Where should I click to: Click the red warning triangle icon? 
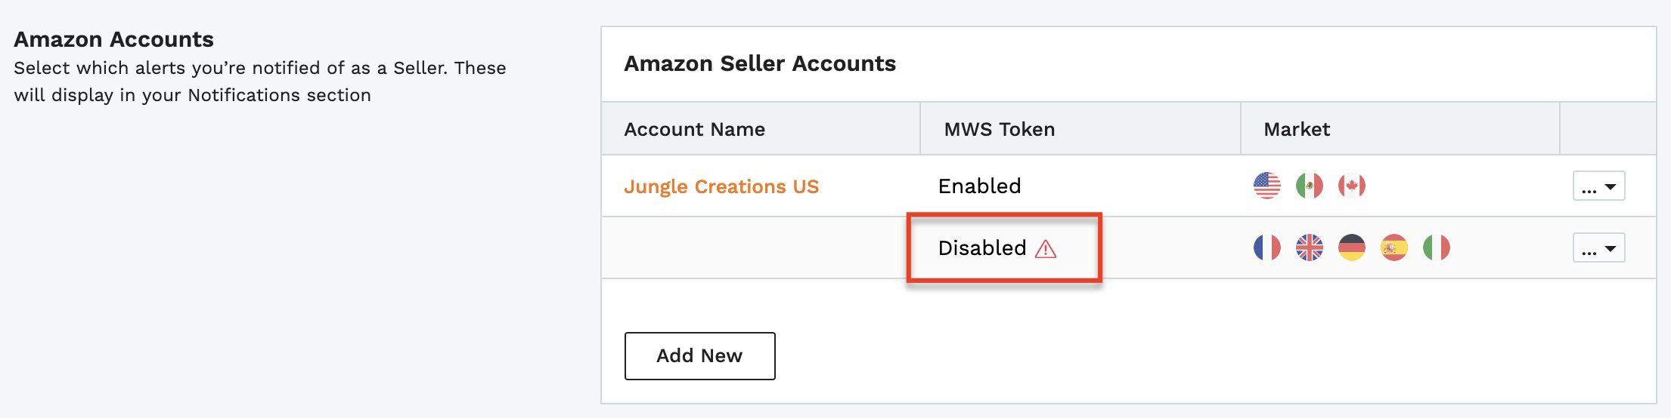(1046, 248)
